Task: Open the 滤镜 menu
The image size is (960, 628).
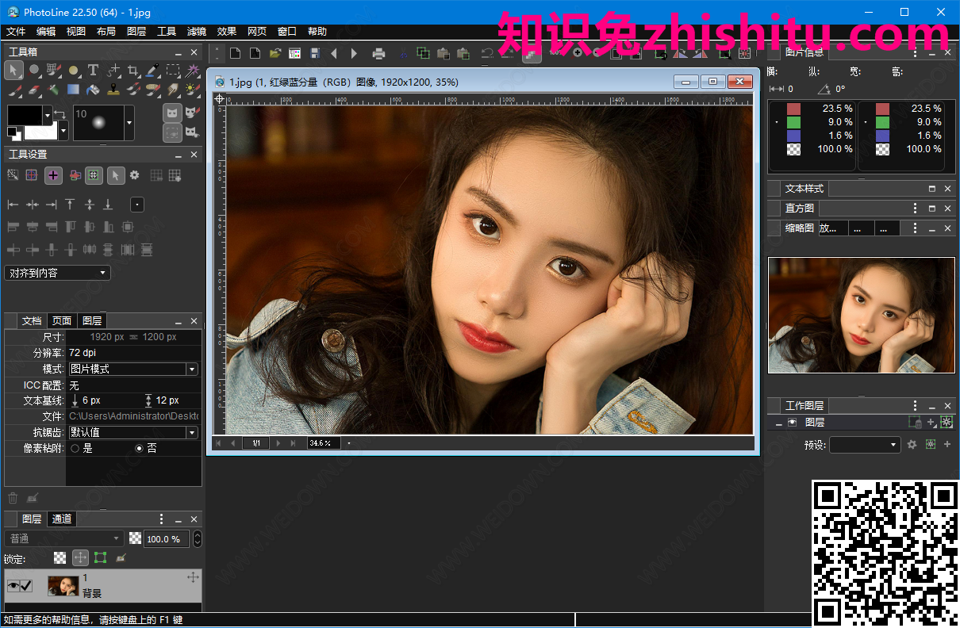Action: (197, 32)
